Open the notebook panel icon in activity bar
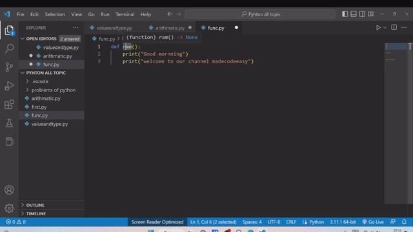Viewport: 413px width, 232px height. (9, 142)
